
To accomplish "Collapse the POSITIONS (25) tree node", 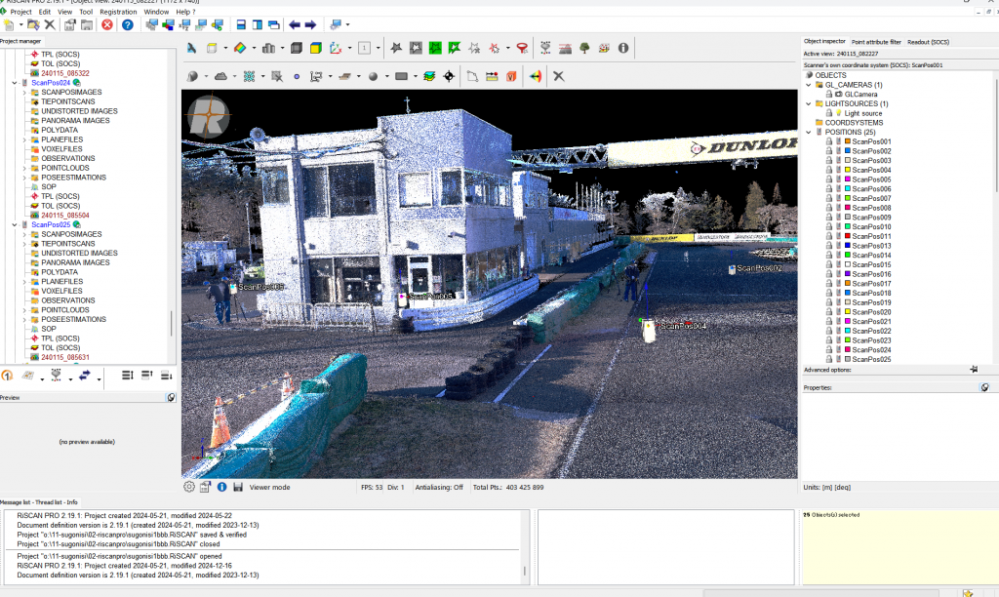I will tap(808, 132).
